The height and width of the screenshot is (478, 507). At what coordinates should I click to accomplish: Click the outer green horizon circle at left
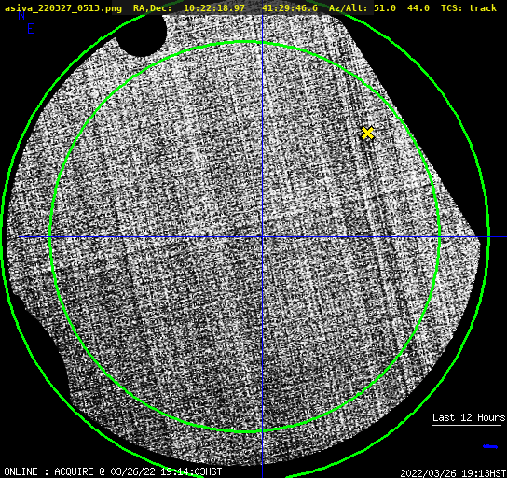pyautogui.click(x=3, y=237)
